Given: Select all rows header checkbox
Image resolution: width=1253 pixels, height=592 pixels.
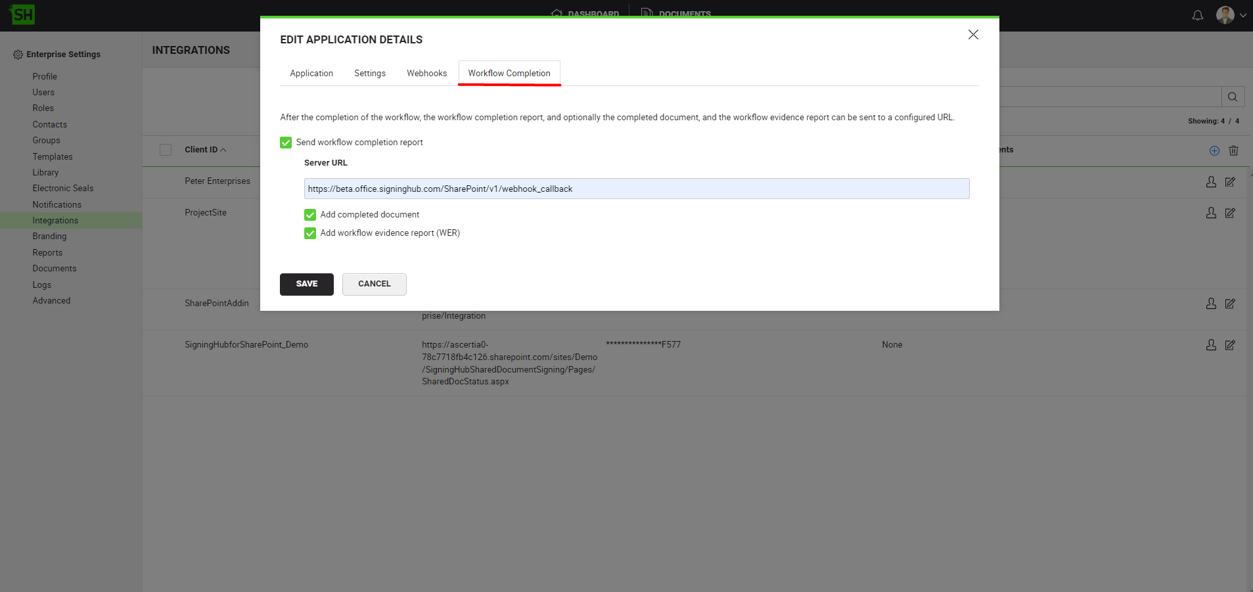Looking at the screenshot, I should click(166, 150).
